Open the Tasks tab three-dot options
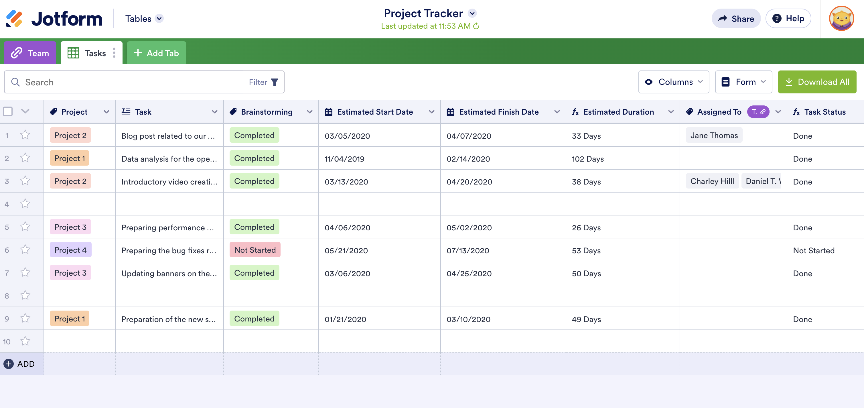This screenshot has width=864, height=408. pos(114,53)
